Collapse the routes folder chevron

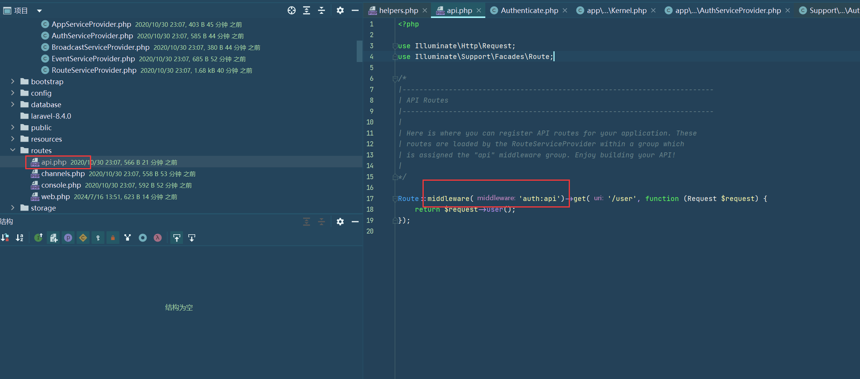tap(13, 150)
